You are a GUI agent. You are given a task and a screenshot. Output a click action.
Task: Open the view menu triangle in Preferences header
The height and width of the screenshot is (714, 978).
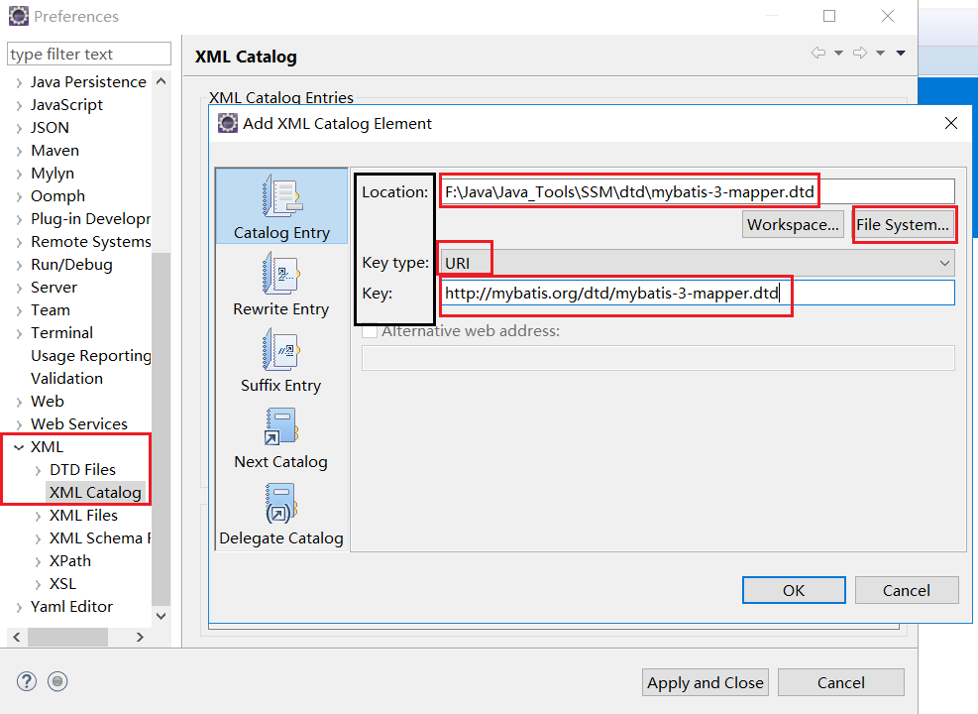(901, 53)
